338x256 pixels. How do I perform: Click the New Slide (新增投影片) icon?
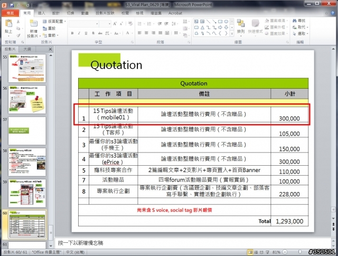pos(34,24)
